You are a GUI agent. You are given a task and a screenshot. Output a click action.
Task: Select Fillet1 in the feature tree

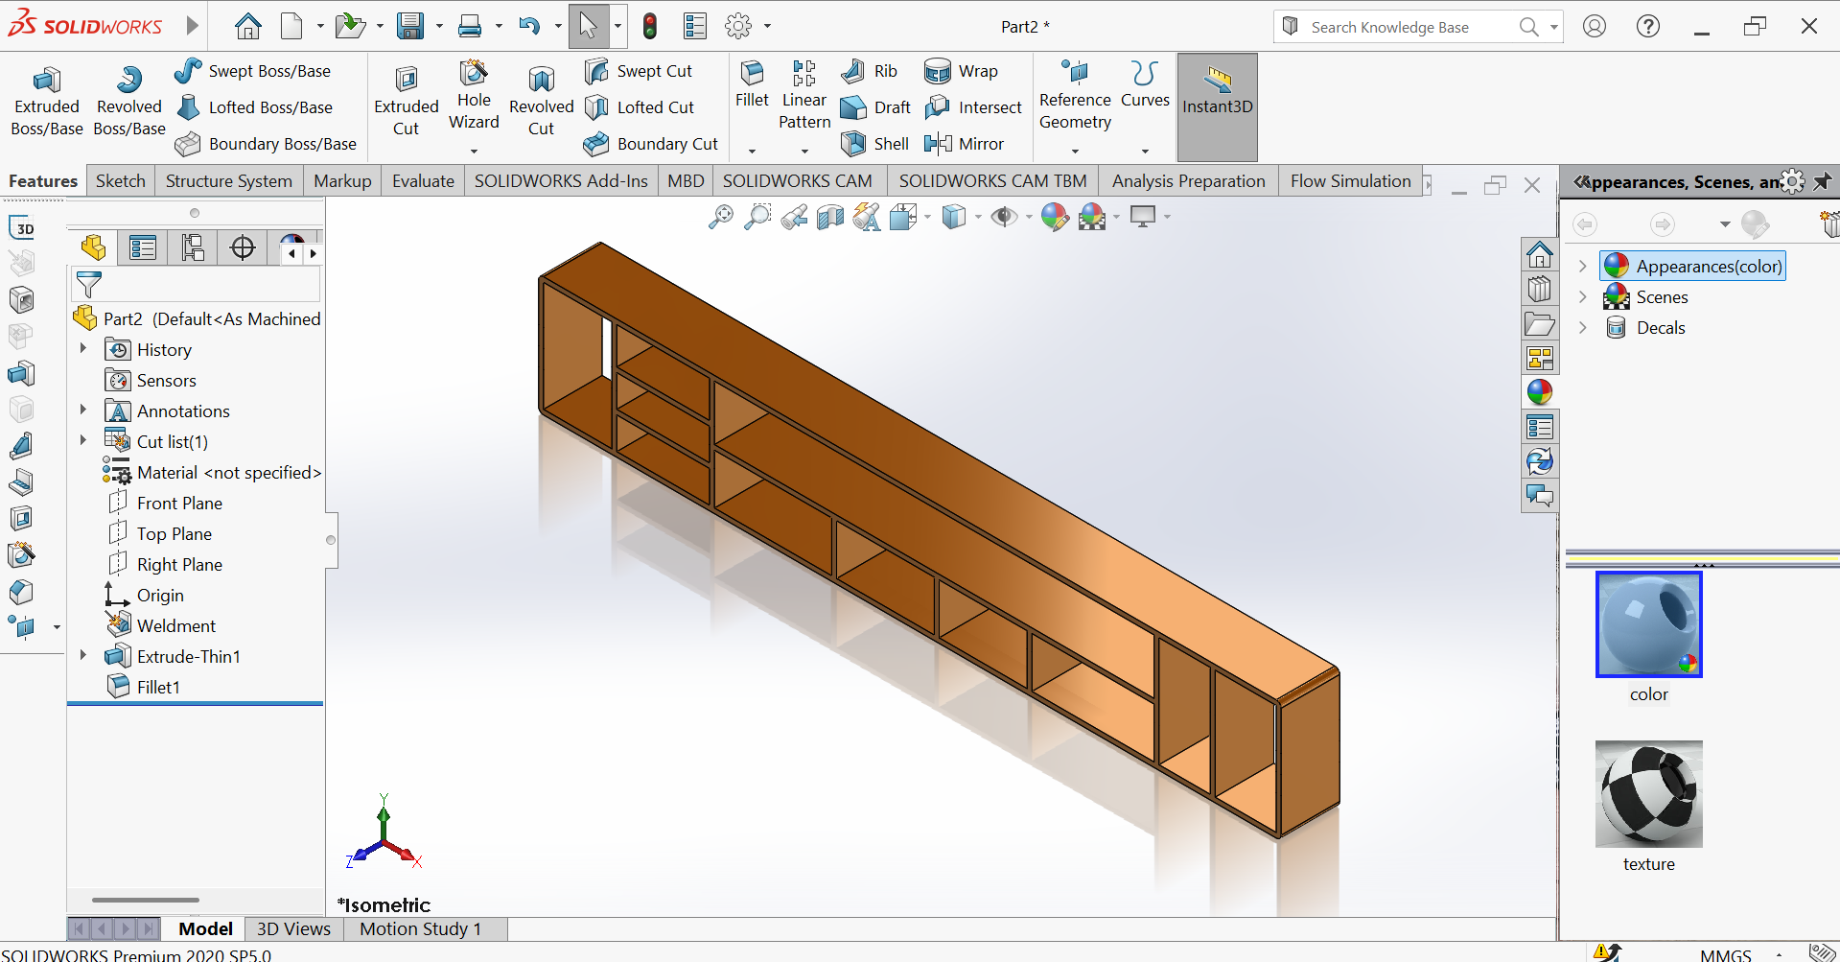pos(158,687)
